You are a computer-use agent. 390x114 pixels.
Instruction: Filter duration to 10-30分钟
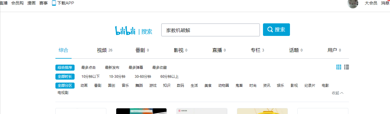coord(117,77)
